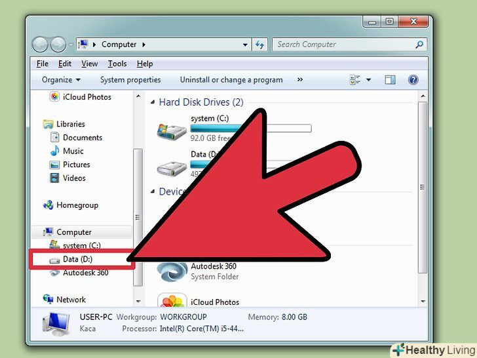The height and width of the screenshot is (358, 477).
Task: Click the iCloud Photos icon in sidebar
Action: coord(54,97)
